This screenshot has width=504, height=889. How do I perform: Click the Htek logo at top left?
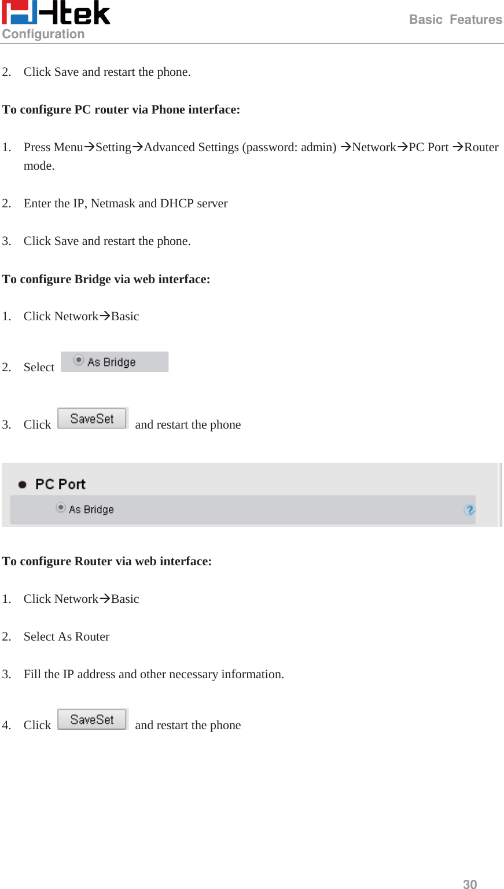tap(56, 13)
